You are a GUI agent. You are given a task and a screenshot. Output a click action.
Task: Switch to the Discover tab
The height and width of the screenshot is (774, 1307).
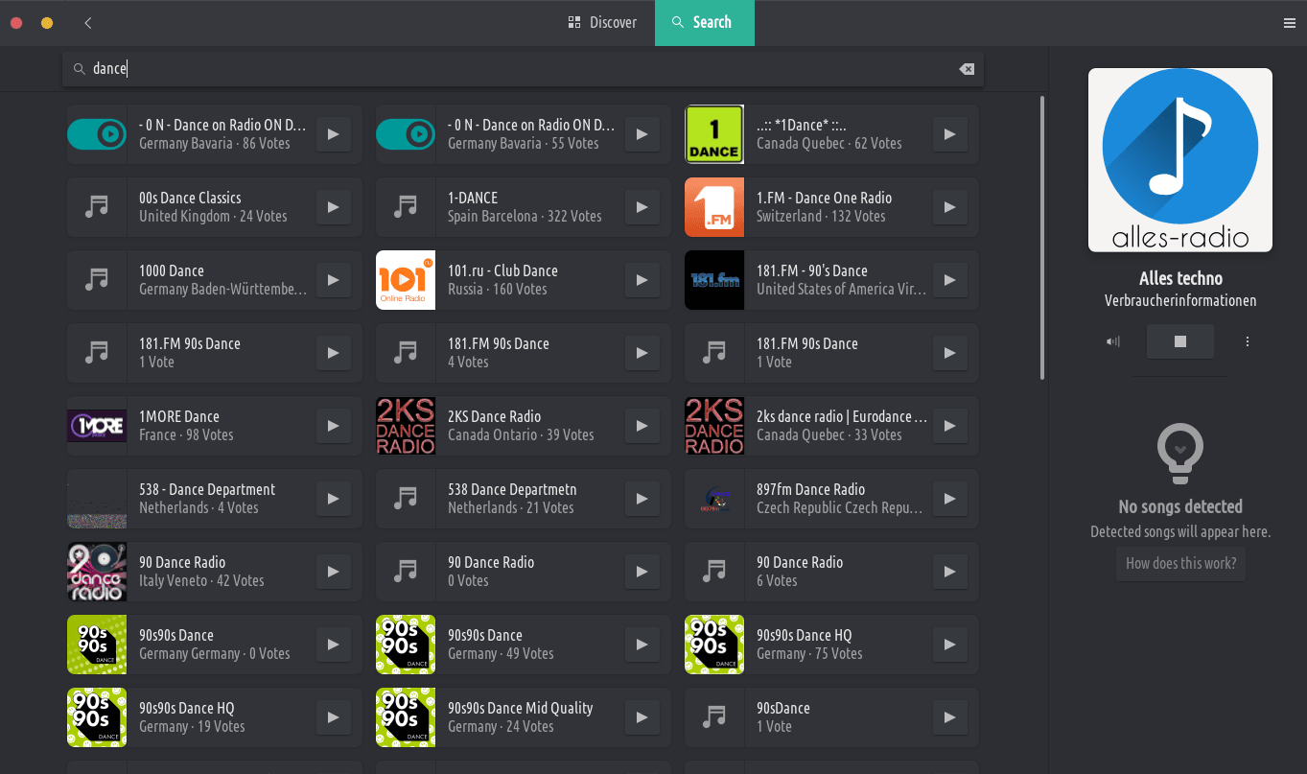pos(602,23)
